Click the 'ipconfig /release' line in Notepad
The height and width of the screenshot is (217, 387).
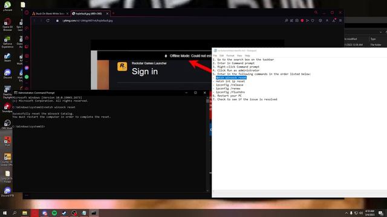(x=230, y=85)
